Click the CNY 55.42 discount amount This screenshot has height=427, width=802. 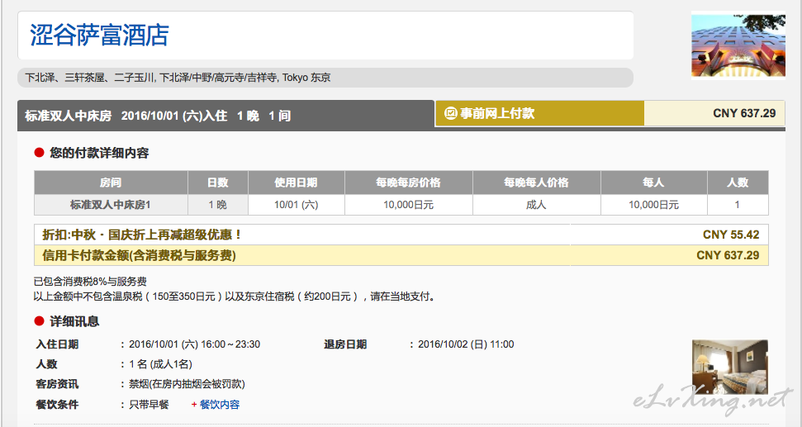tap(731, 235)
